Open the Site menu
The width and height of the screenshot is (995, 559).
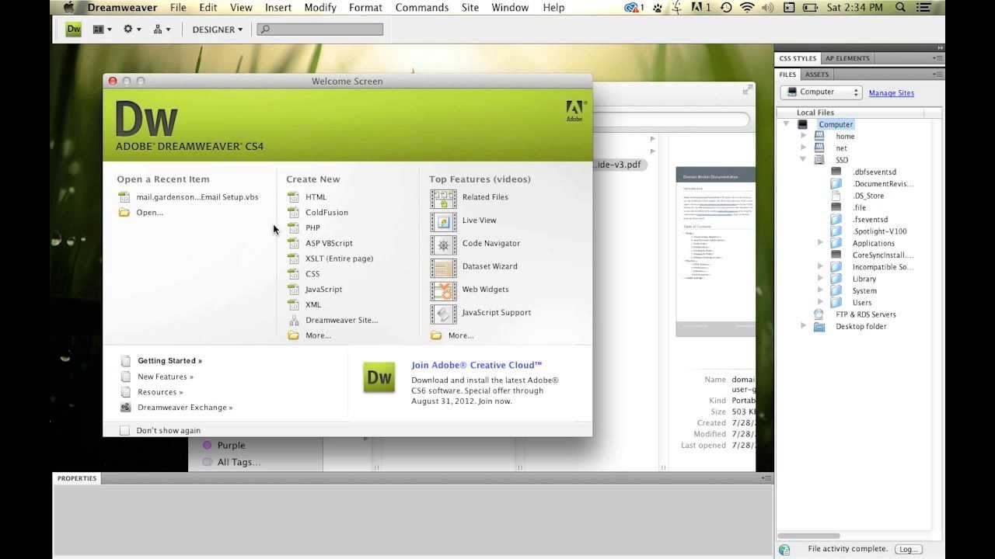coord(470,8)
